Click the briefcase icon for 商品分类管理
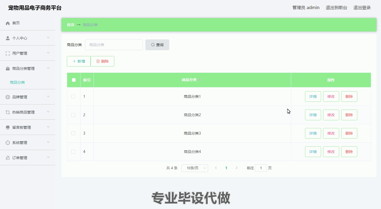 8,69
